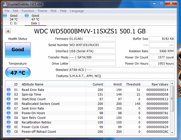The width and height of the screenshot is (181, 140).
Task: Select the Seek Error Rate attribute name
Action: (33, 108)
